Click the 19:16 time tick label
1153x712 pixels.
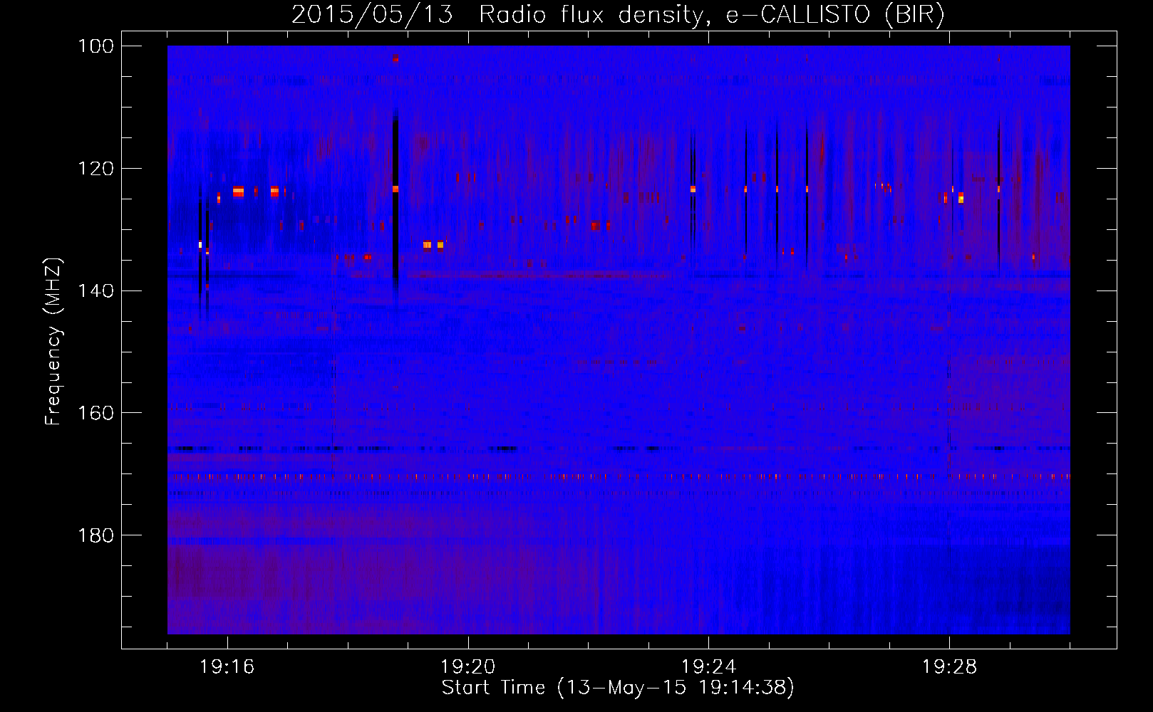[x=227, y=667]
